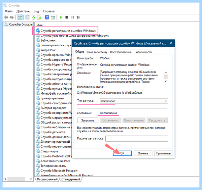Image resolution: width=202 pixels, height=190 pixels.
Task: Click the left pane scroll-left arrow
Action: 5,179
